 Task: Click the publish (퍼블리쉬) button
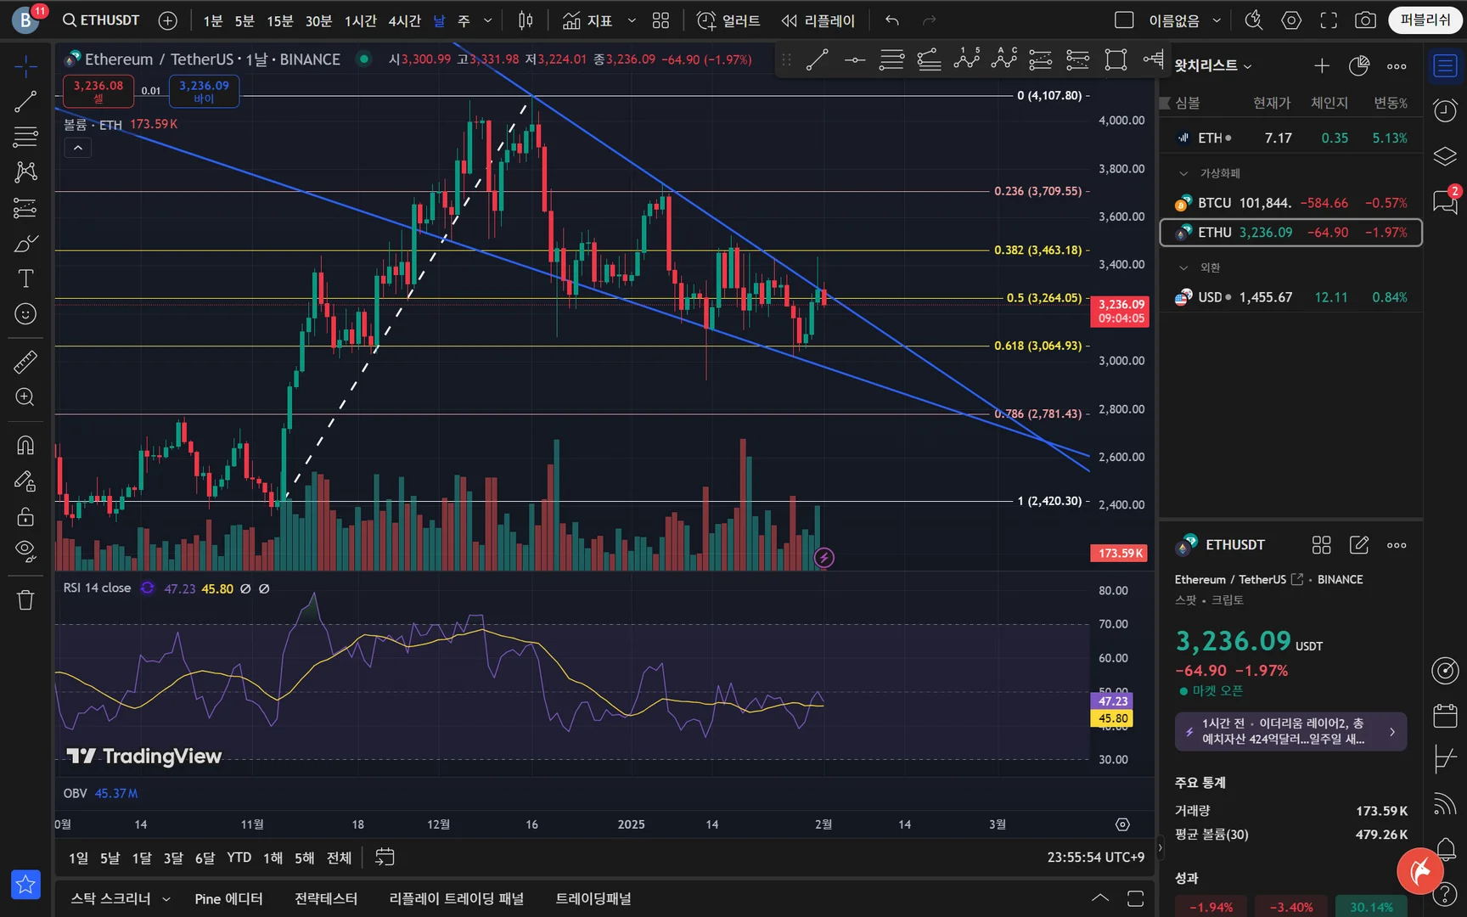[x=1425, y=20]
